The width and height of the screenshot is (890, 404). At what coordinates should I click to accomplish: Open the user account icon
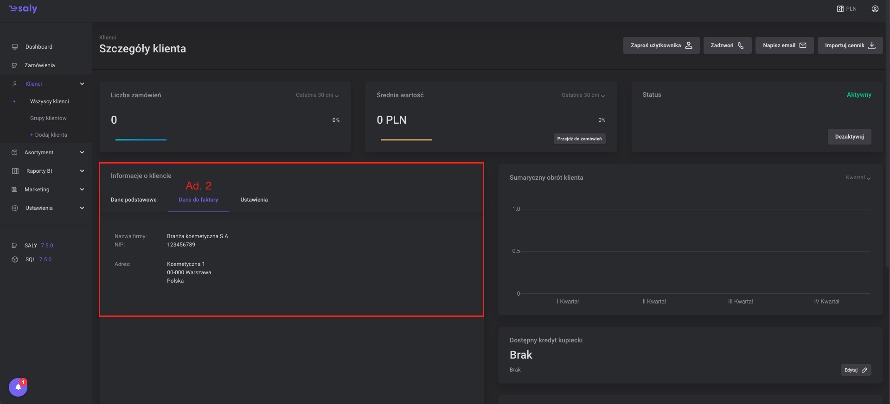click(875, 9)
